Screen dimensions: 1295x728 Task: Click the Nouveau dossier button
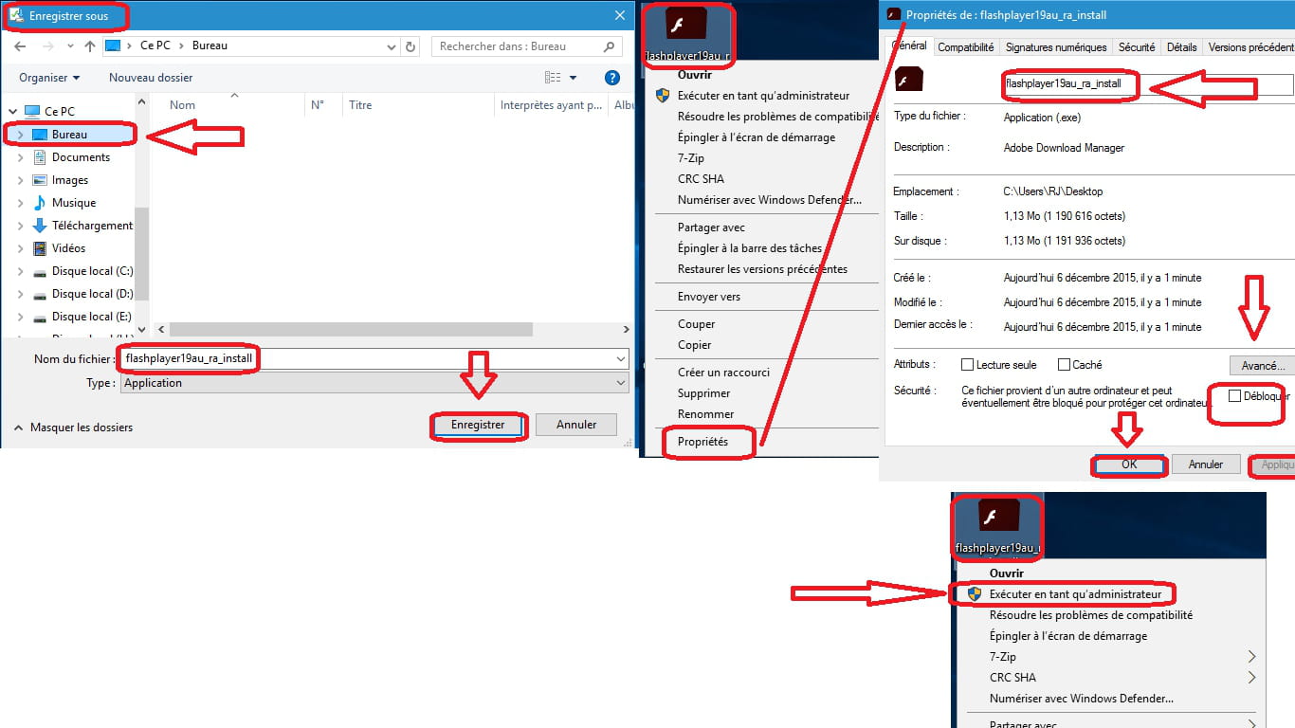(x=151, y=78)
